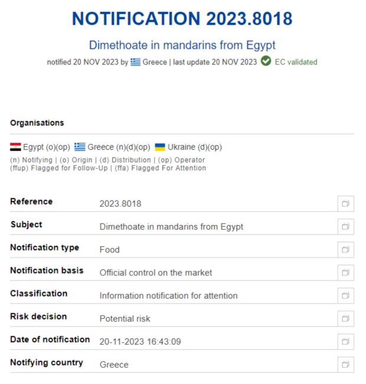Copy the Reference row value

tap(346, 204)
